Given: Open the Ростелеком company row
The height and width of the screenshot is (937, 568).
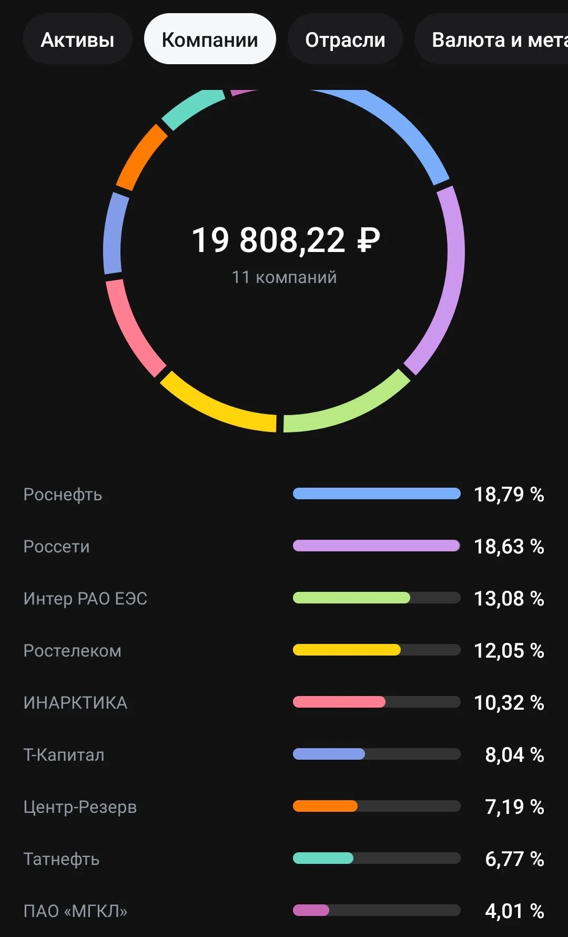Looking at the screenshot, I should click(284, 650).
